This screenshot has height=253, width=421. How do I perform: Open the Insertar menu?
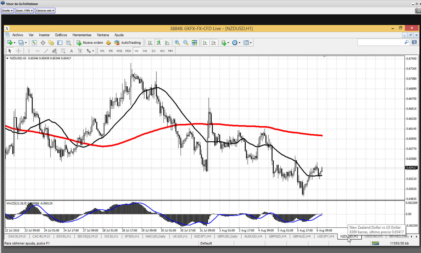[44, 35]
